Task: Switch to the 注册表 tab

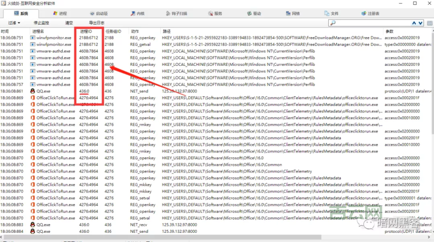Action: 370,14
